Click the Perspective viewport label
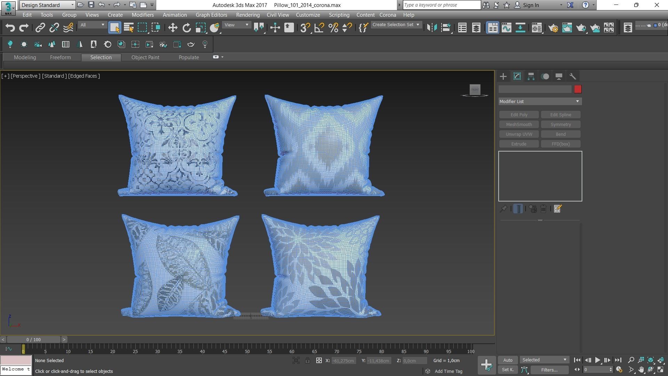 (x=25, y=76)
